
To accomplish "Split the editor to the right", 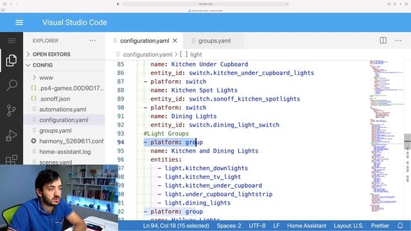I will pyautogui.click(x=383, y=40).
